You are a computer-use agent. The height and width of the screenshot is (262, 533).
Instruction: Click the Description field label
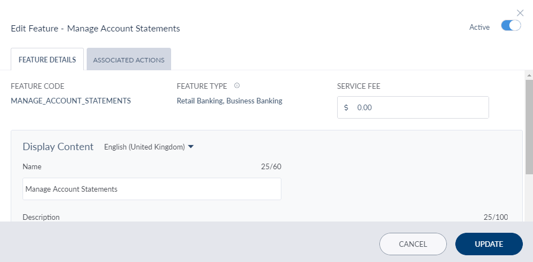point(41,217)
